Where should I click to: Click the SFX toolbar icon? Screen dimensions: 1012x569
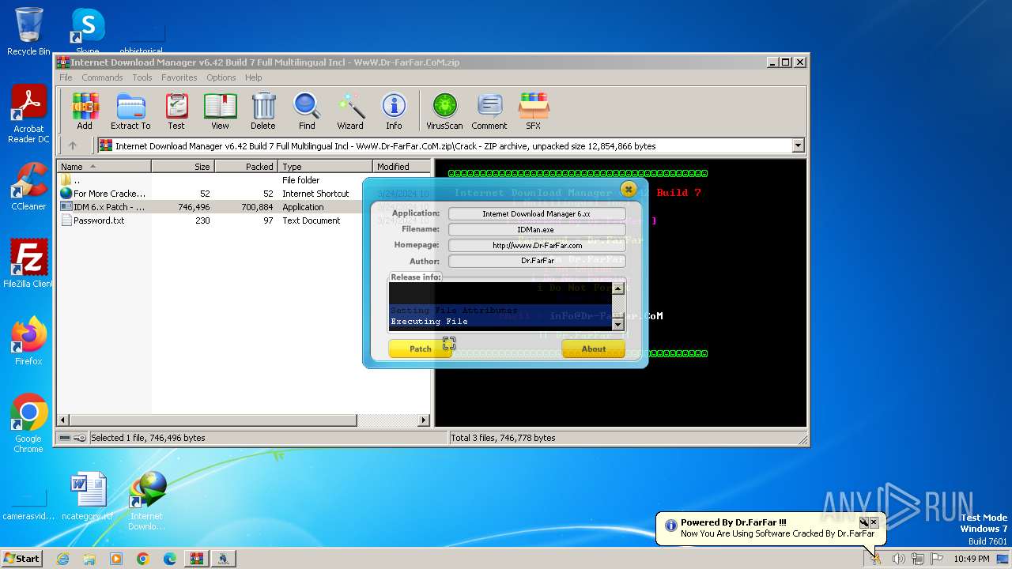click(x=534, y=111)
